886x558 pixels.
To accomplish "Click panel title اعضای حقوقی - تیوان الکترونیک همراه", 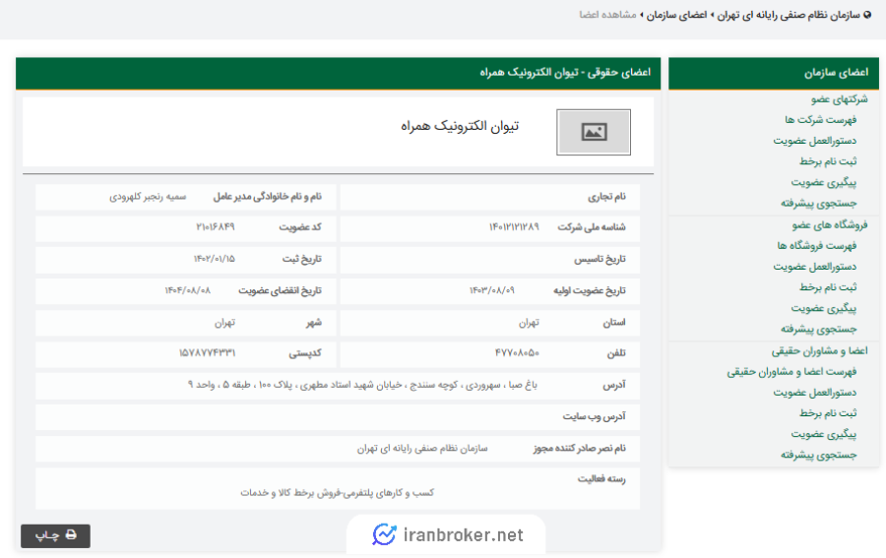I will coord(565,73).
